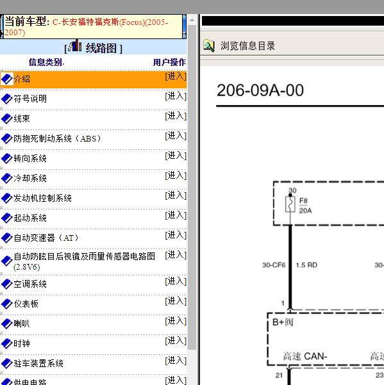Open [进入] for 自动变速器（AT）row
Viewport: 384px width, 385px height.
click(x=176, y=235)
